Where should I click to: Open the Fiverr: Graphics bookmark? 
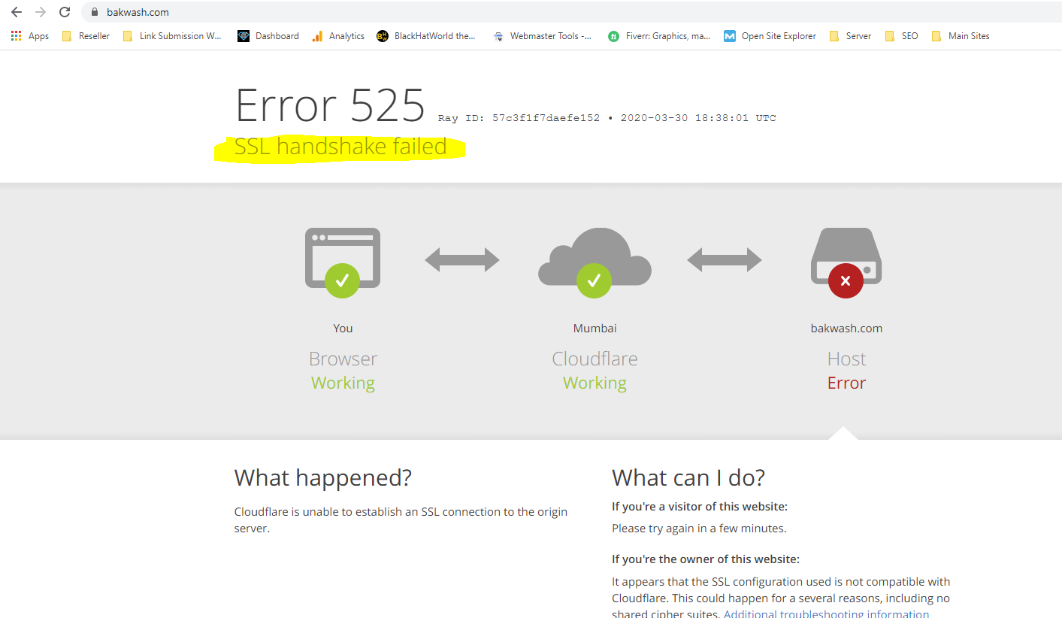coord(659,36)
